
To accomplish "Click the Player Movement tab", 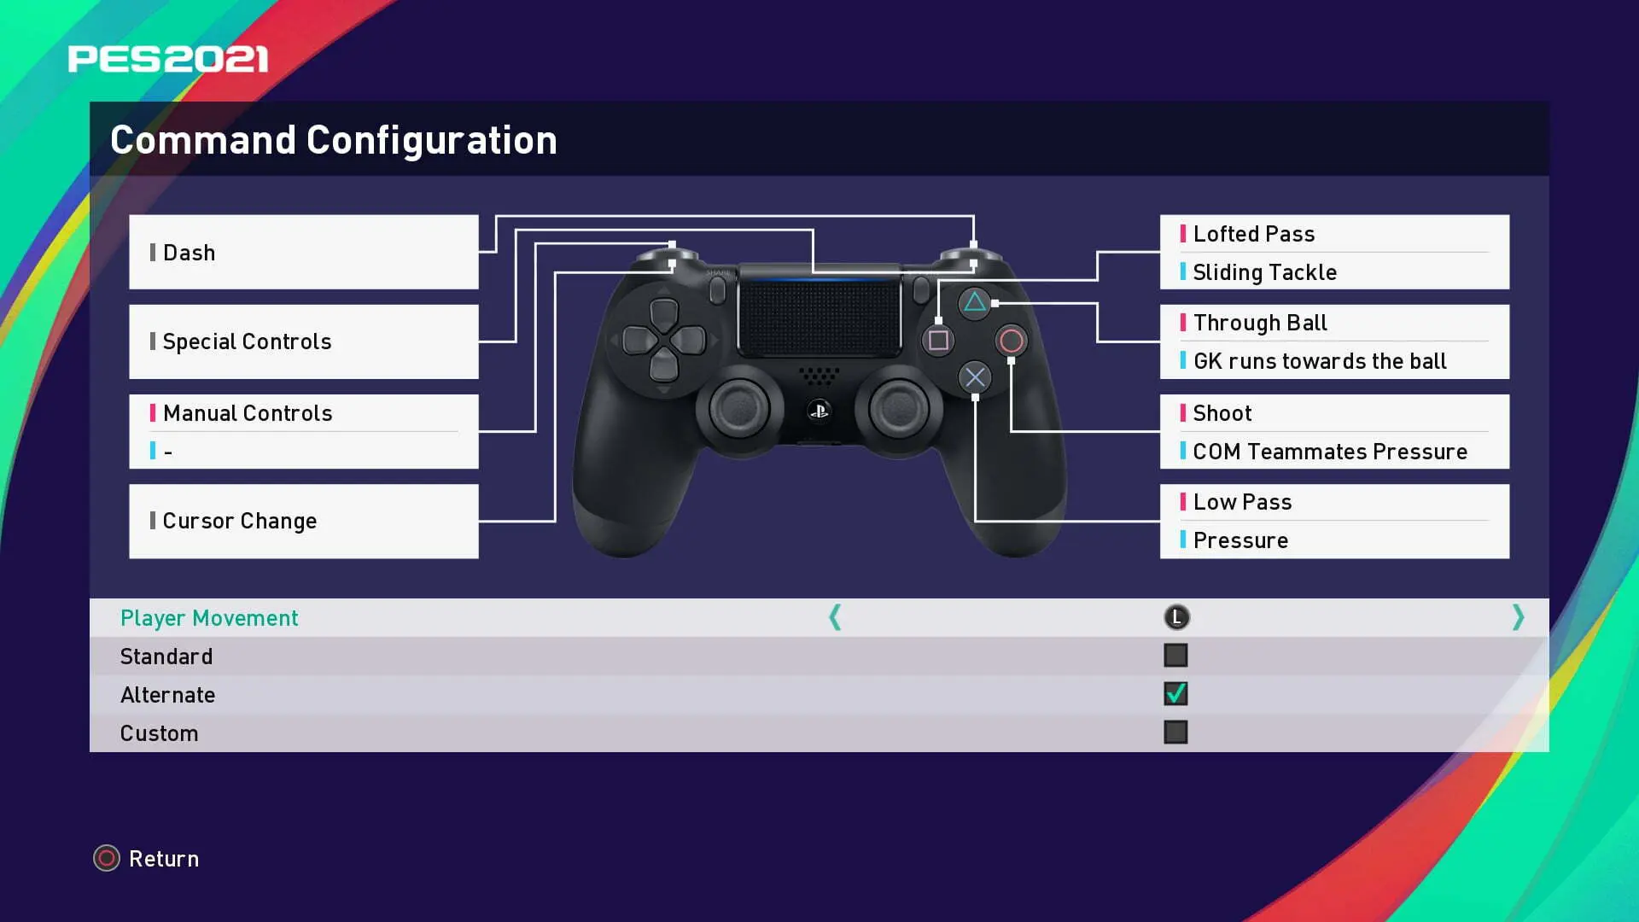I will [x=208, y=617].
